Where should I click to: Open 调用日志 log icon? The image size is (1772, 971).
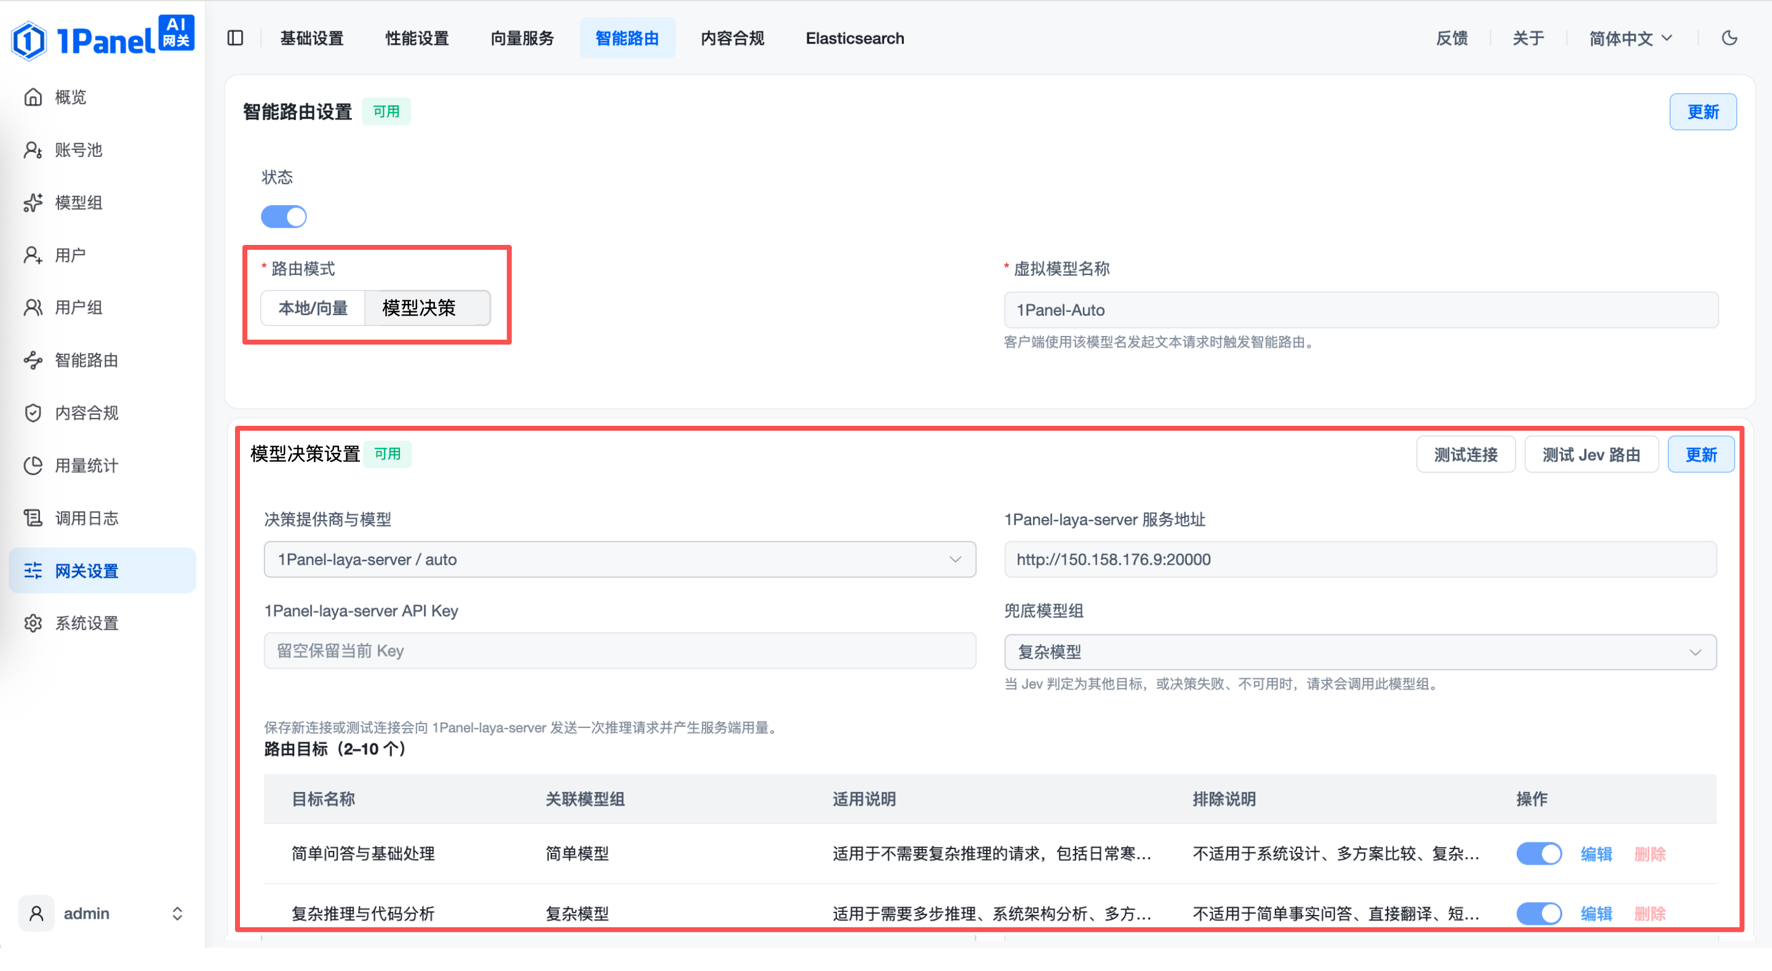coord(33,518)
